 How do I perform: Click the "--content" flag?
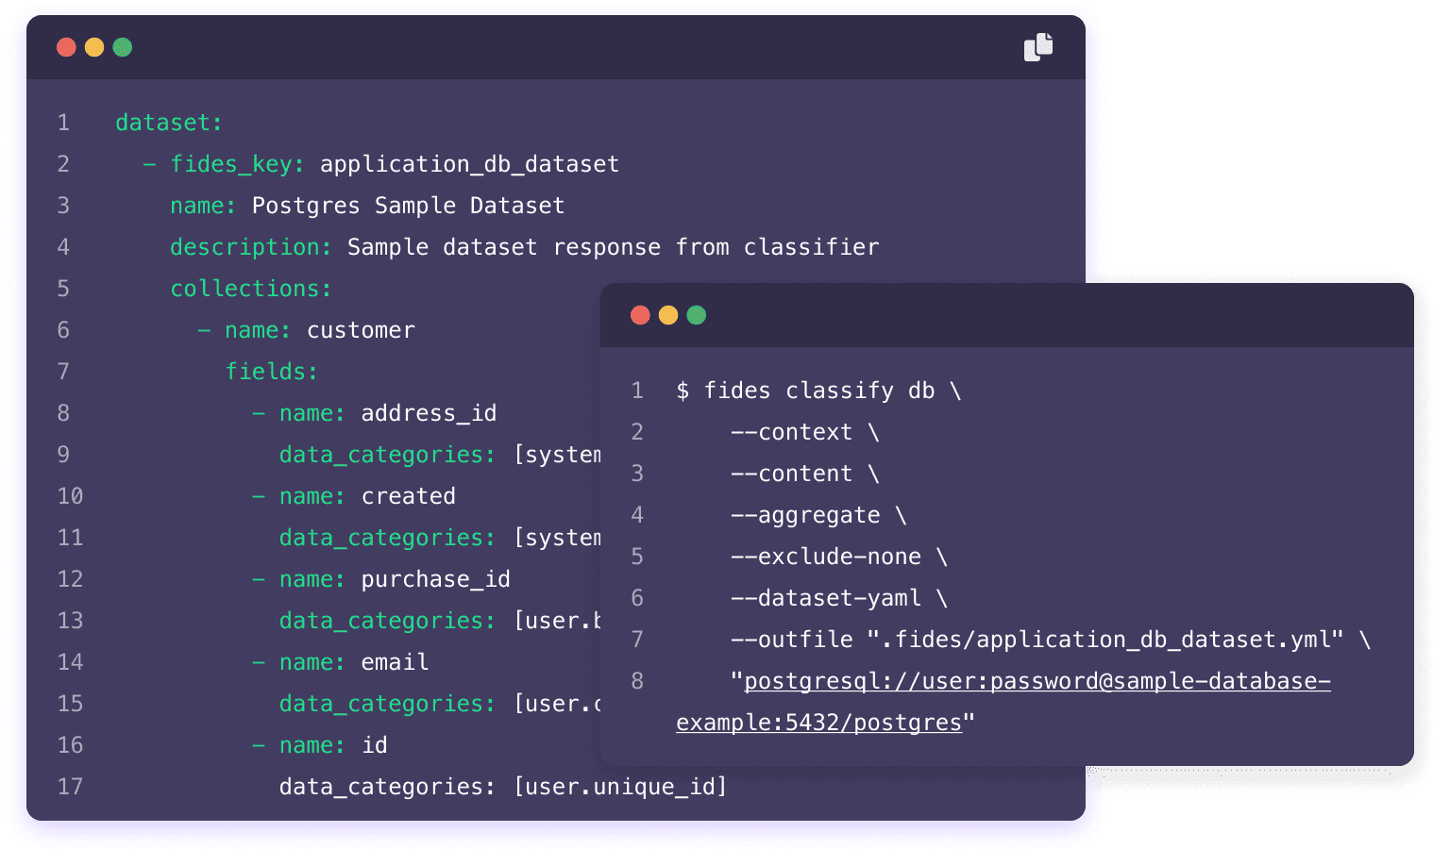click(791, 474)
